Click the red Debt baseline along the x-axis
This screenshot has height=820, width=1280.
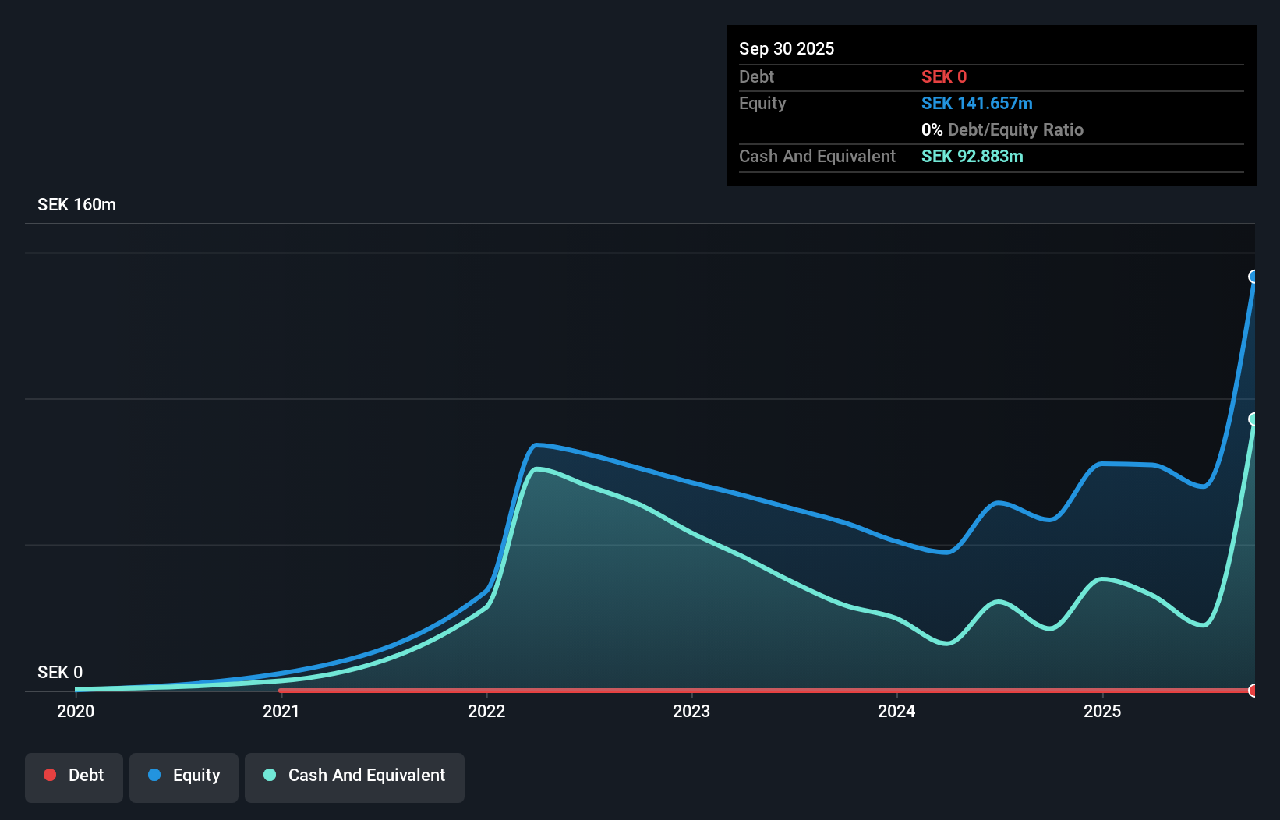[x=702, y=691]
